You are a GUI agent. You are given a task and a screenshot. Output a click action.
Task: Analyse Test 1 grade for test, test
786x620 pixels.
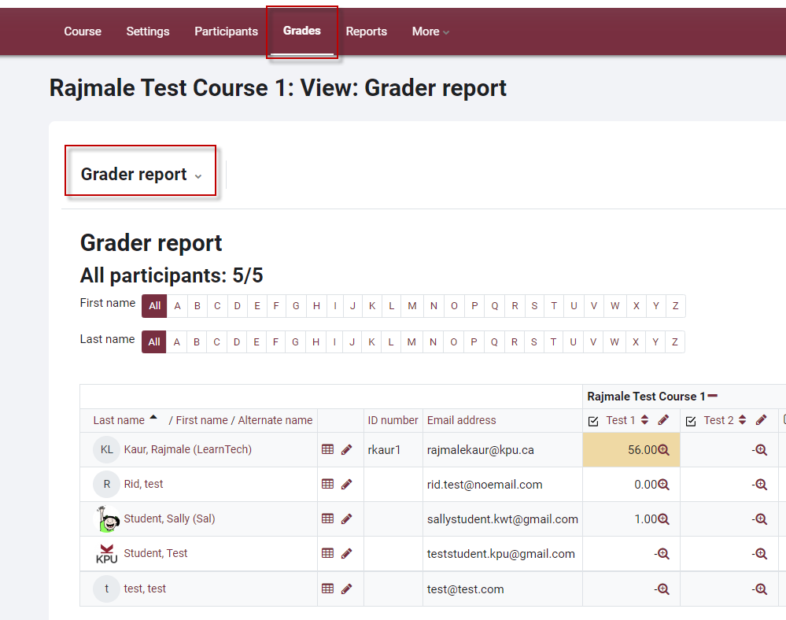coord(663,589)
